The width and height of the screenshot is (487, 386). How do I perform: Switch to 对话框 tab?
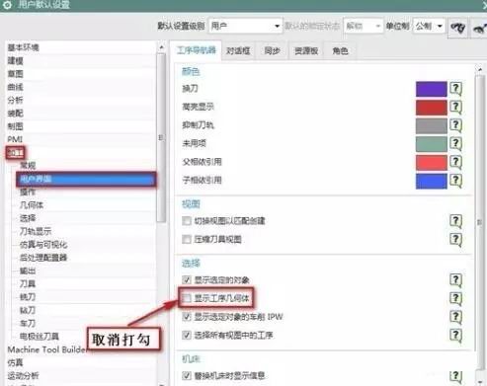[x=238, y=51]
